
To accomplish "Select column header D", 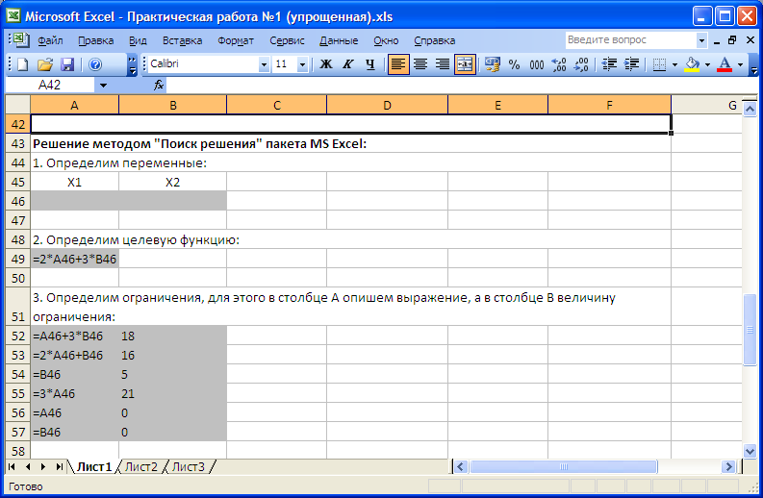I will [x=387, y=106].
